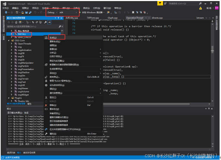Open Properties wrench icon in Solution Explorer
This screenshot has width=221, height=160.
point(45,22)
